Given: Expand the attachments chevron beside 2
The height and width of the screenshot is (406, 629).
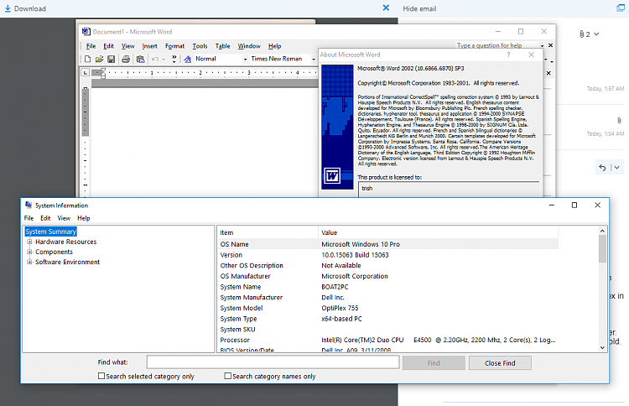Looking at the screenshot, I should 596,34.
